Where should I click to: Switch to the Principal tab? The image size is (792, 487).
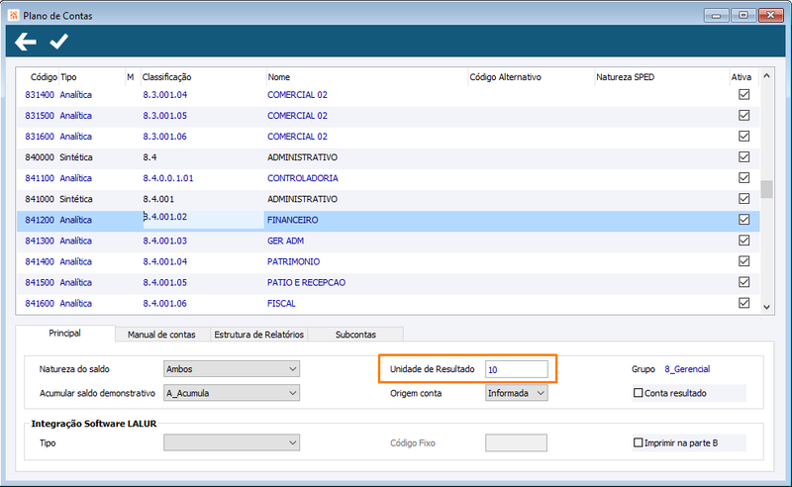tap(64, 334)
